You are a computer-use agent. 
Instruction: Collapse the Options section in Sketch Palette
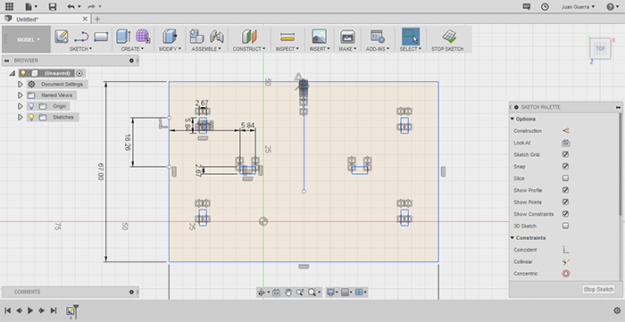tap(512, 119)
